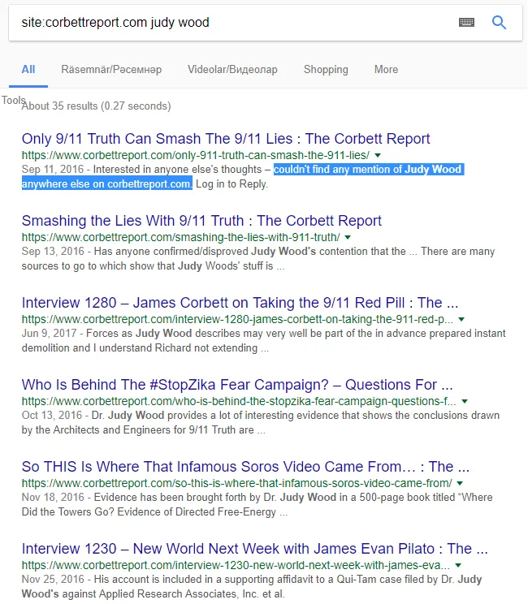This screenshot has width=528, height=604.
Task: Click snippet text 'Log in to Reply.'
Action: (x=232, y=184)
